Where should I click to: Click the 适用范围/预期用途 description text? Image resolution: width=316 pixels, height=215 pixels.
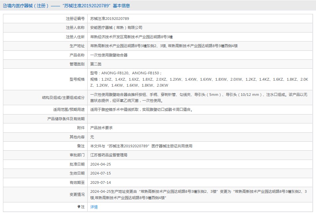141,109
